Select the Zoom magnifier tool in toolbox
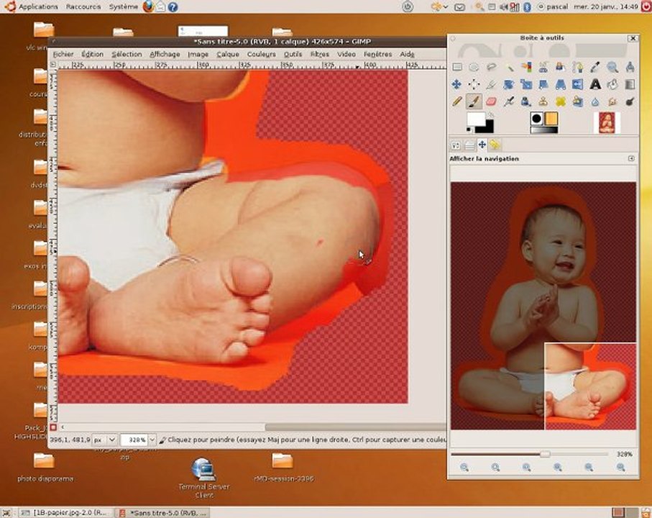The height and width of the screenshot is (518, 652). [x=612, y=67]
